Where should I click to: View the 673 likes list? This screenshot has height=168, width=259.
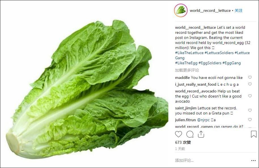[183, 142]
